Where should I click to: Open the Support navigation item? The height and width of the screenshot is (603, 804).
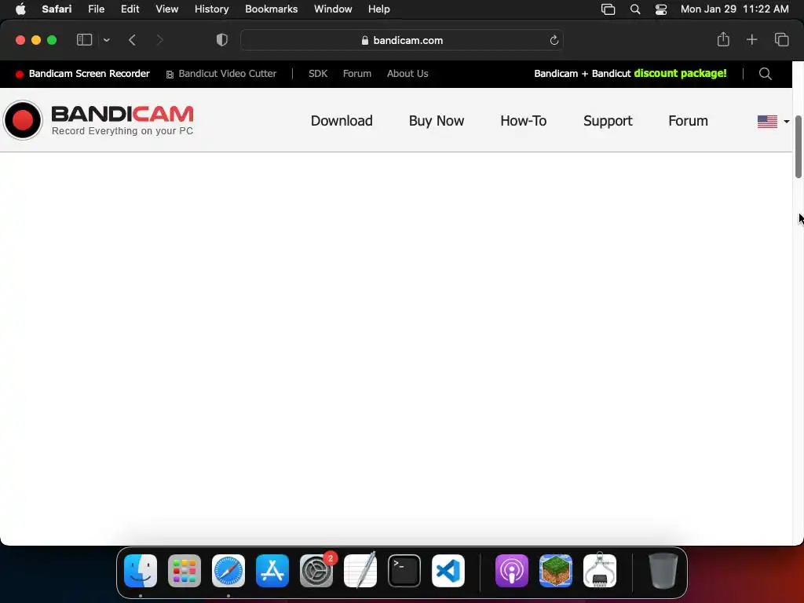click(x=608, y=120)
